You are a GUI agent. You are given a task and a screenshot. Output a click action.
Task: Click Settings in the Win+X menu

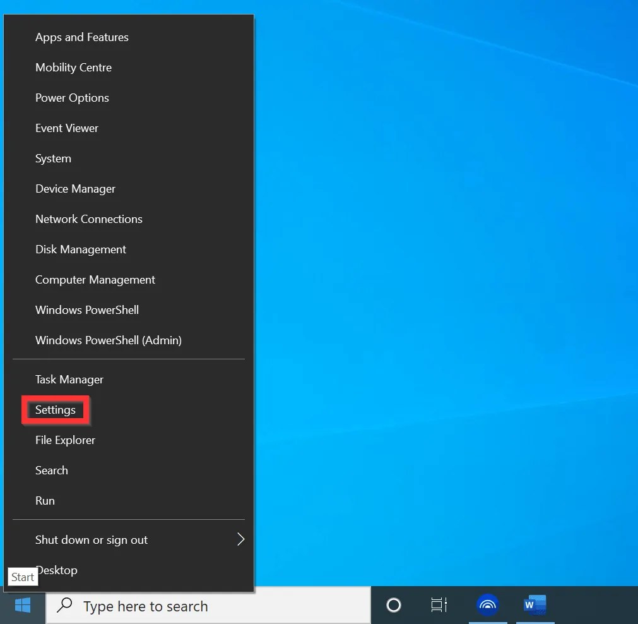click(x=129, y=410)
